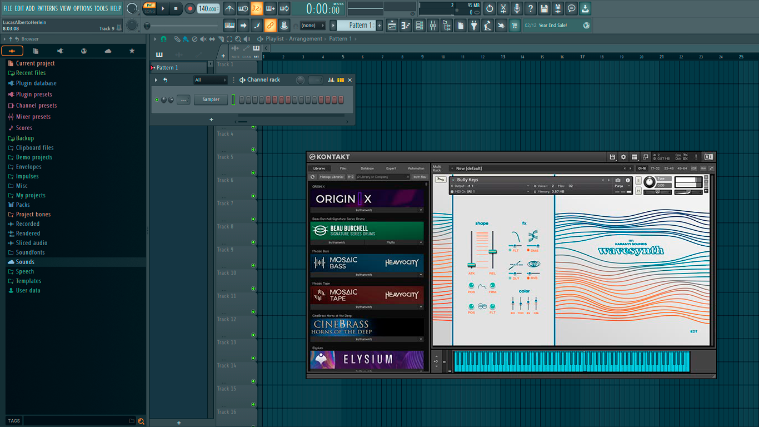The image size is (759, 427).
Task: Open the FILE menu
Action: click(x=8, y=8)
